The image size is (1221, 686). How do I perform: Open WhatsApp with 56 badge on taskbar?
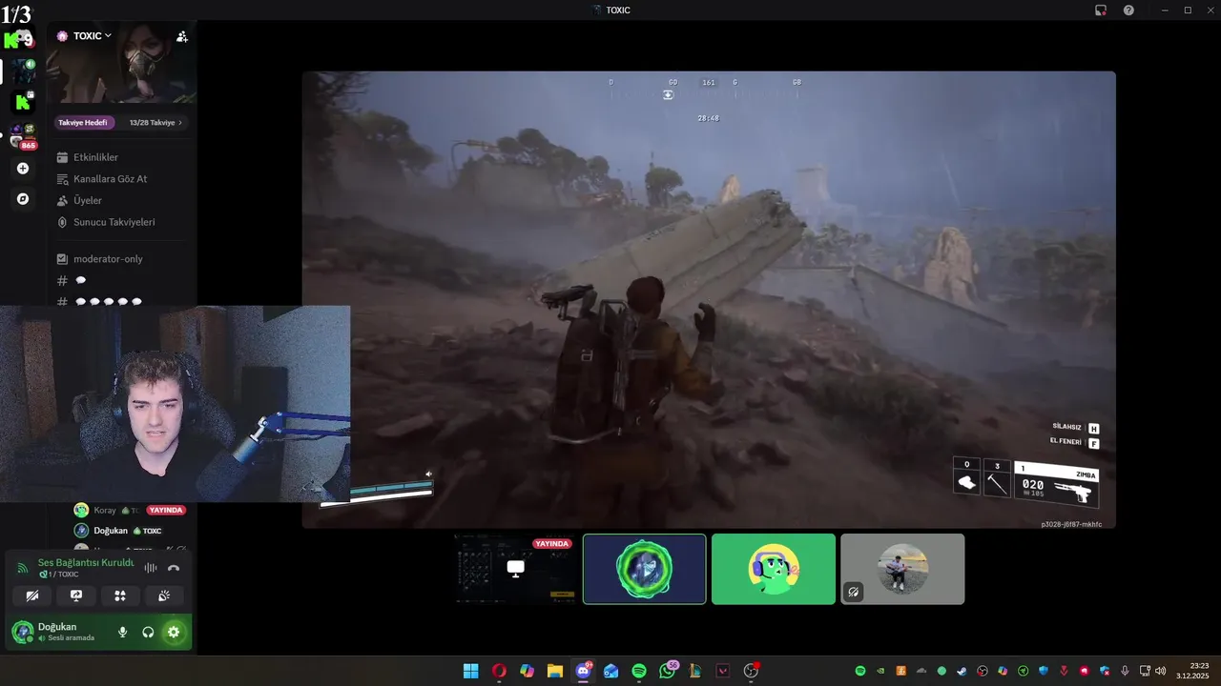pos(667,671)
